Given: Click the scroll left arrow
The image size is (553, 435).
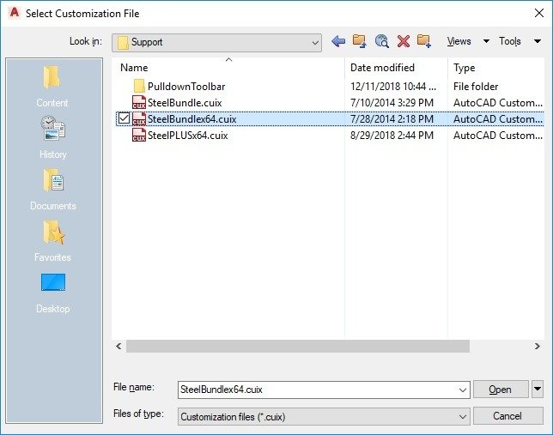Looking at the screenshot, I should click(118, 346).
